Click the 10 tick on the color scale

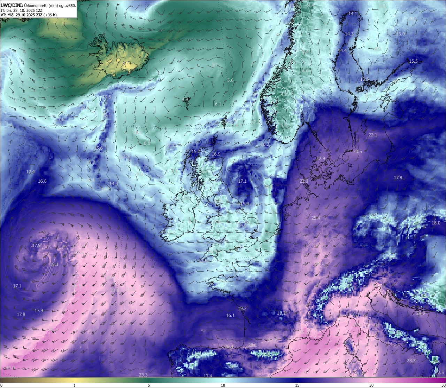(223, 385)
